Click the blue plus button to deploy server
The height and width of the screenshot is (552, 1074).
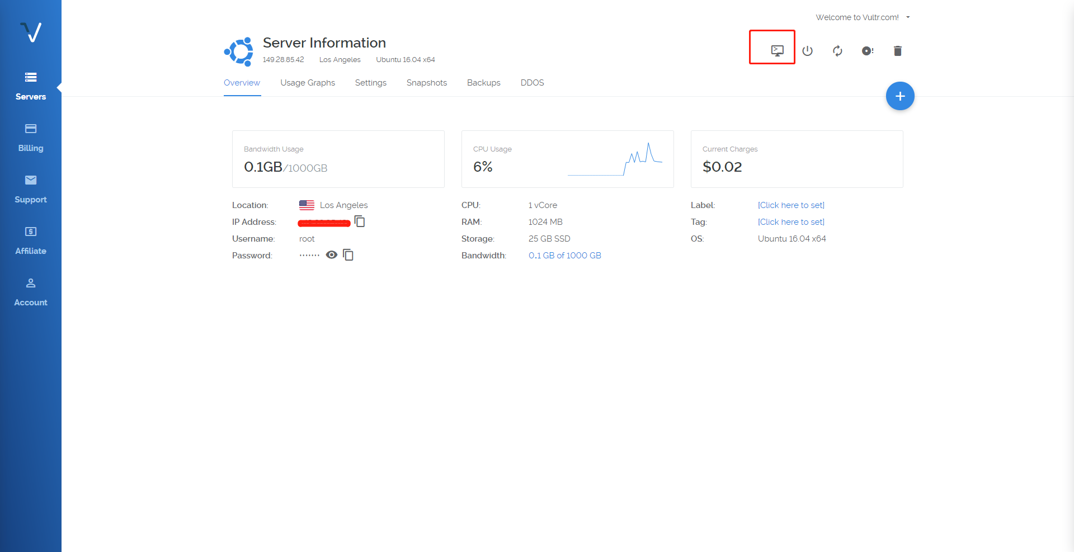click(900, 96)
